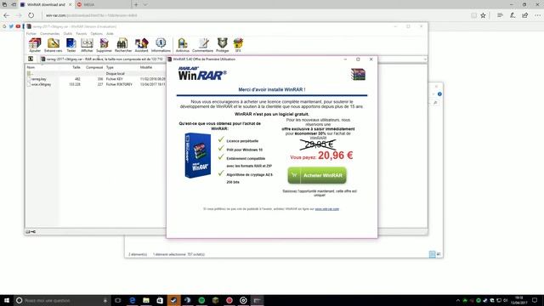Open the Outils menu in WinRAR

pyautogui.click(x=68, y=34)
